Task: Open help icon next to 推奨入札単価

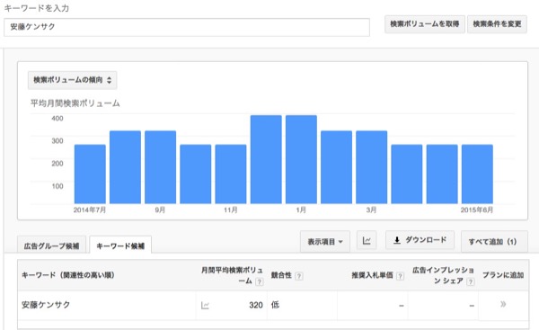Action: coord(400,276)
